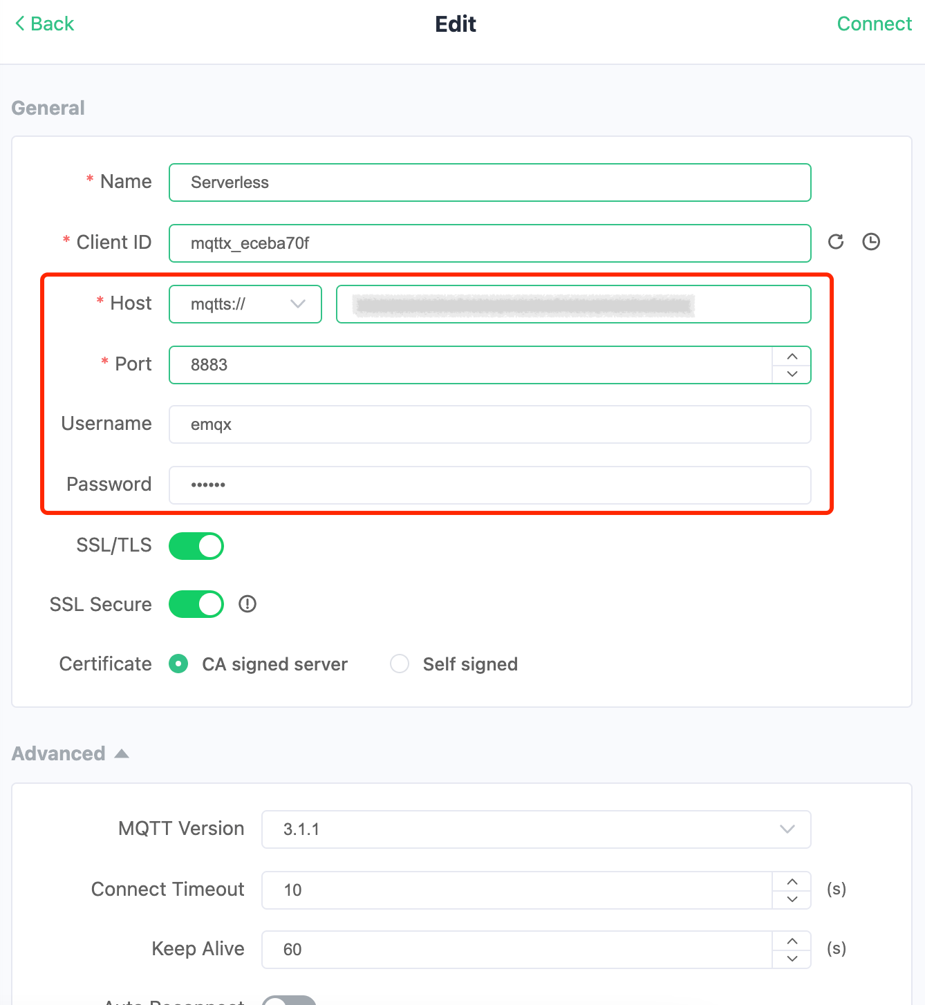
Task: Open the mqtts:// protocol dropdown
Action: [245, 304]
